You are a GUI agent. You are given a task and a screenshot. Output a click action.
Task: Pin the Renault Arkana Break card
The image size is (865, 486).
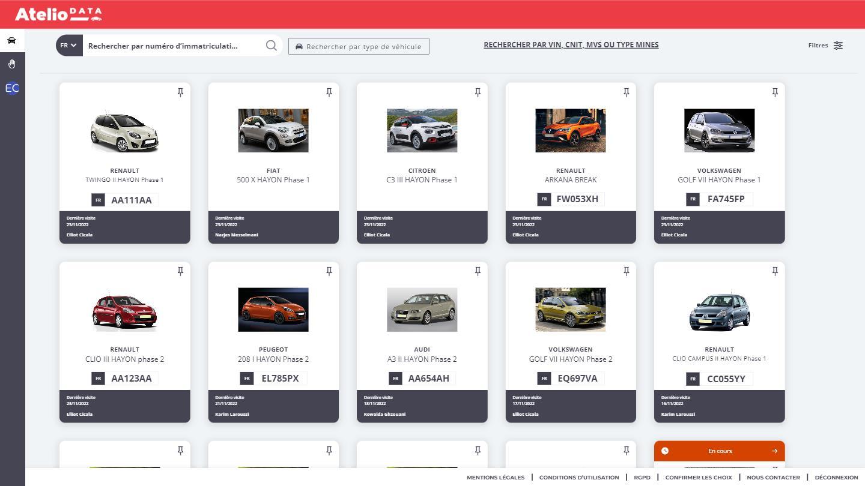pyautogui.click(x=627, y=92)
